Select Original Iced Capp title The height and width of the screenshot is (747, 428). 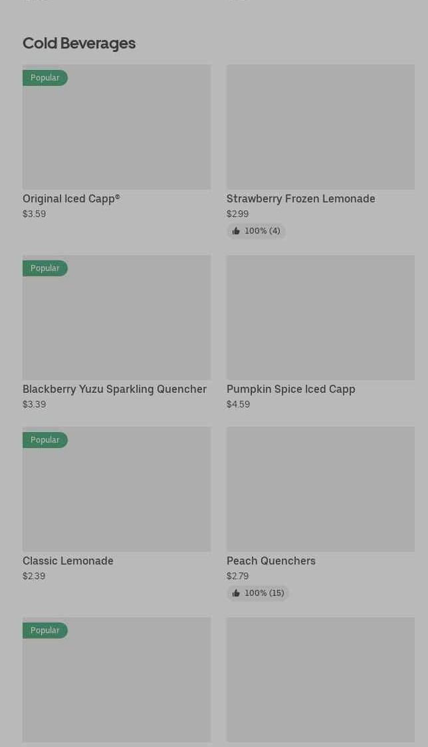pos(71,198)
